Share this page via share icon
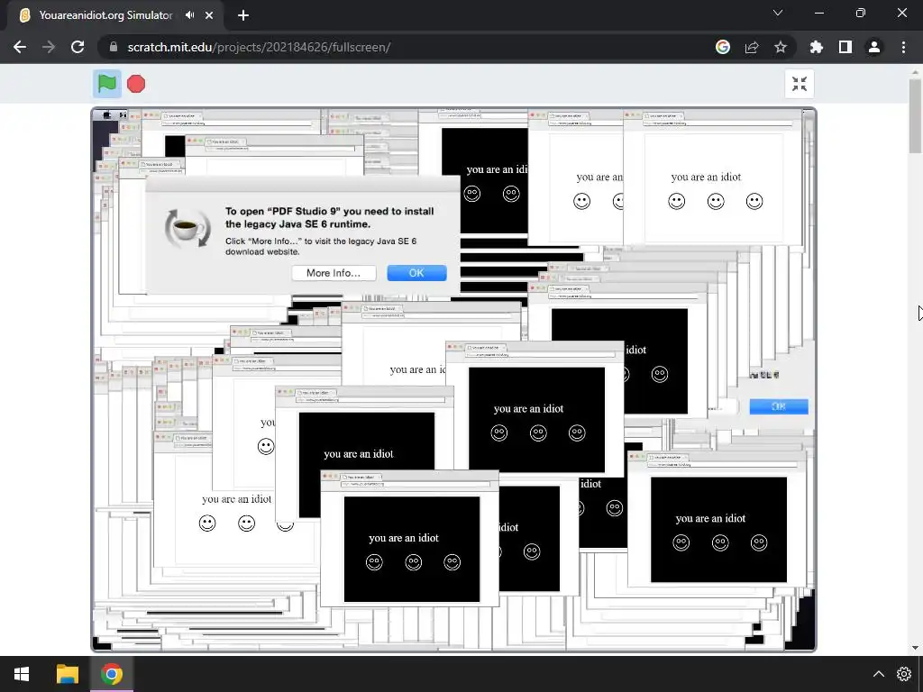 [x=752, y=47]
